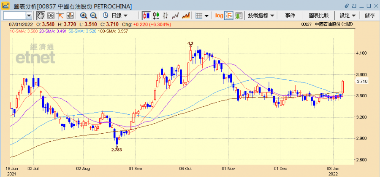Toggle the highlighted legend display button
Viewport: 380px width, 177px height.
point(229,16)
